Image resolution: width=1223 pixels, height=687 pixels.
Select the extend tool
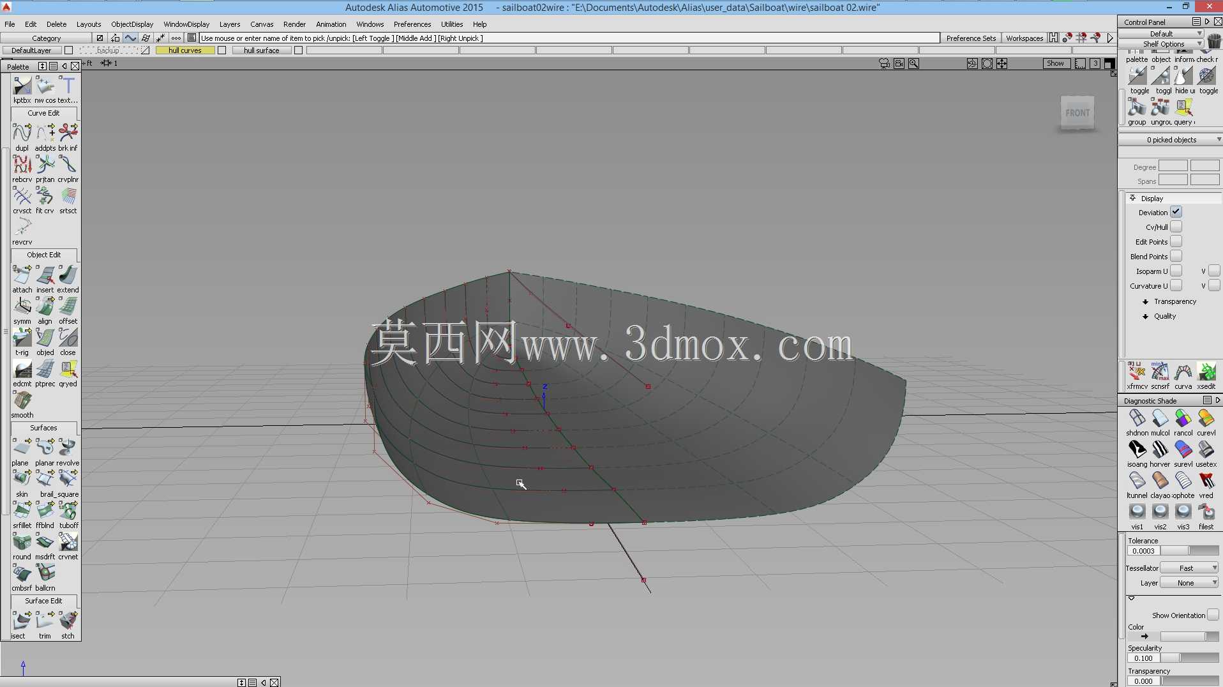click(68, 275)
